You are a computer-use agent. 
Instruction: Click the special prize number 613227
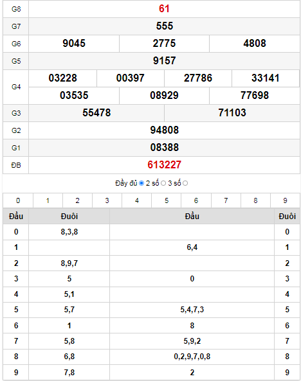[164, 164]
